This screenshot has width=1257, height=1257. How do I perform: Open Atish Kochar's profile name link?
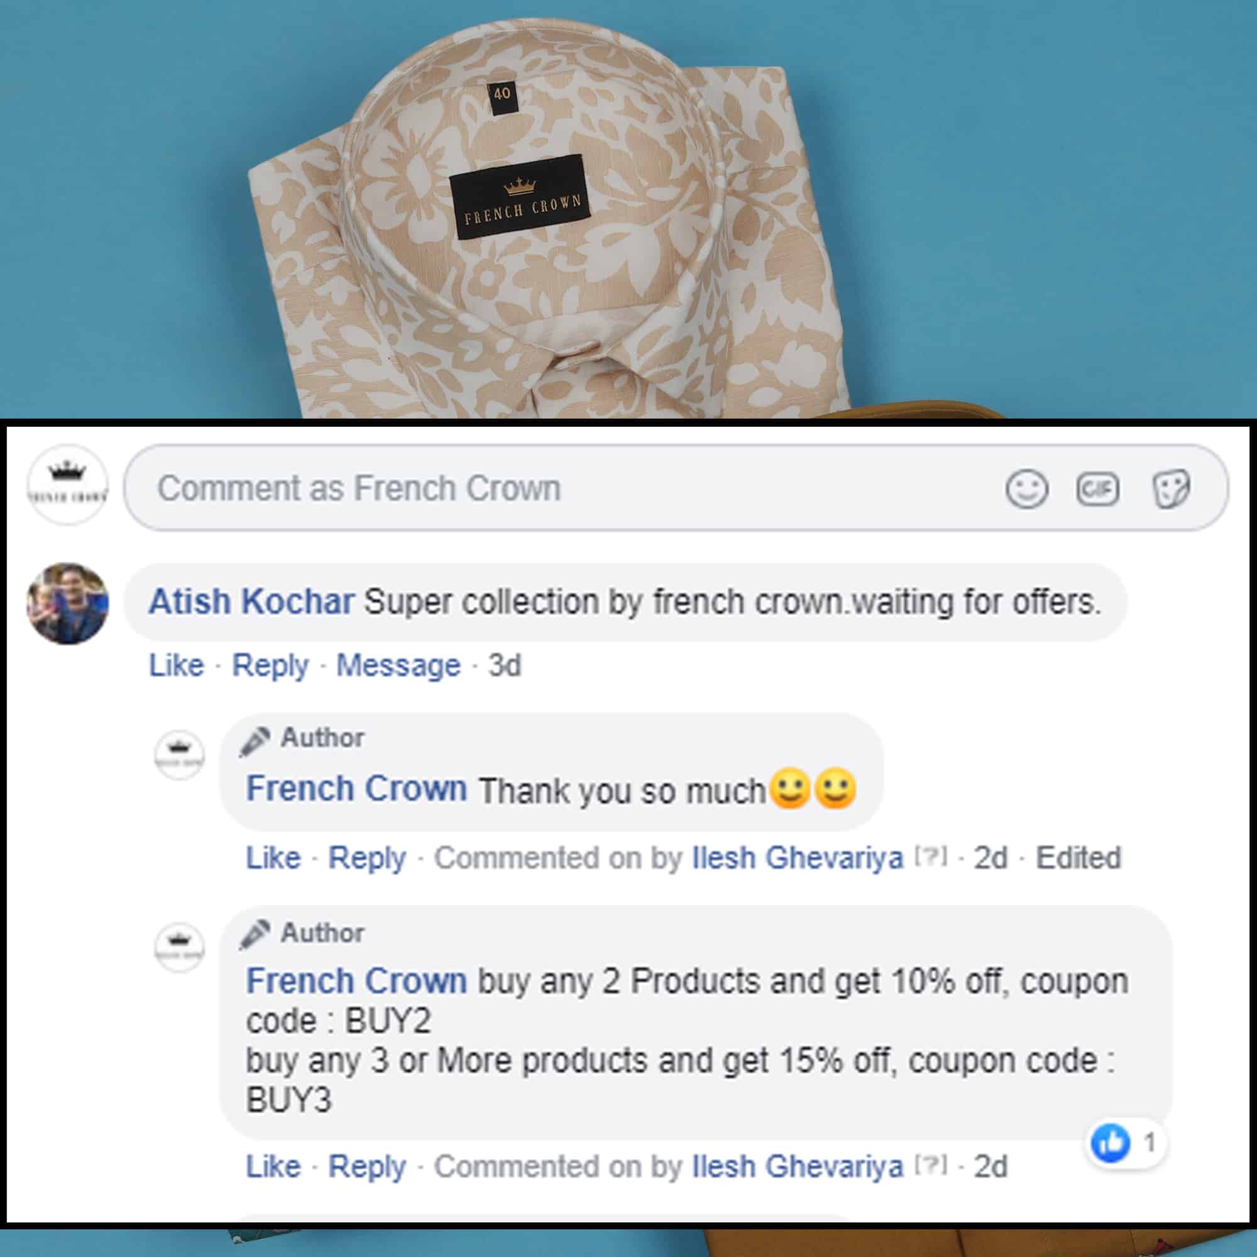pyautogui.click(x=252, y=602)
